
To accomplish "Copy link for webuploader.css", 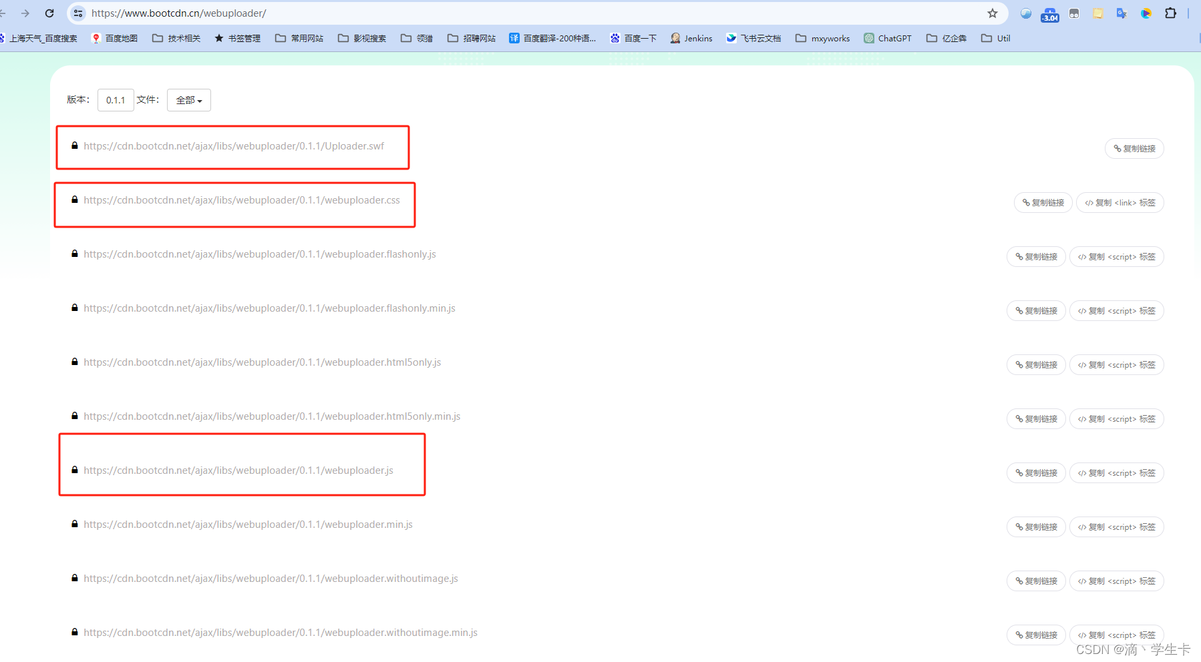I will 1043,203.
